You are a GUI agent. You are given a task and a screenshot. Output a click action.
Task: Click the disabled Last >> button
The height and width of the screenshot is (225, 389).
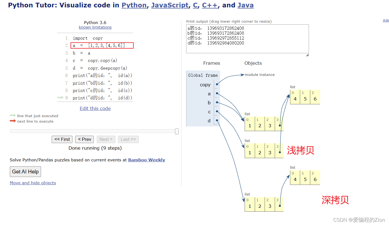point(128,139)
